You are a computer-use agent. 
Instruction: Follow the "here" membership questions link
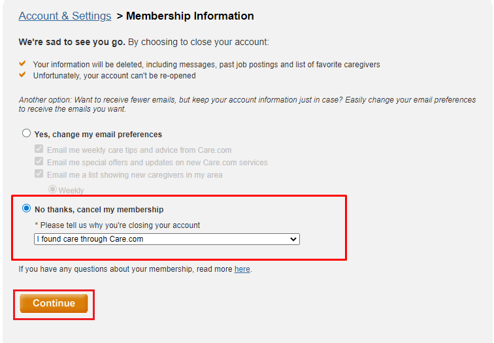pyautogui.click(x=242, y=269)
